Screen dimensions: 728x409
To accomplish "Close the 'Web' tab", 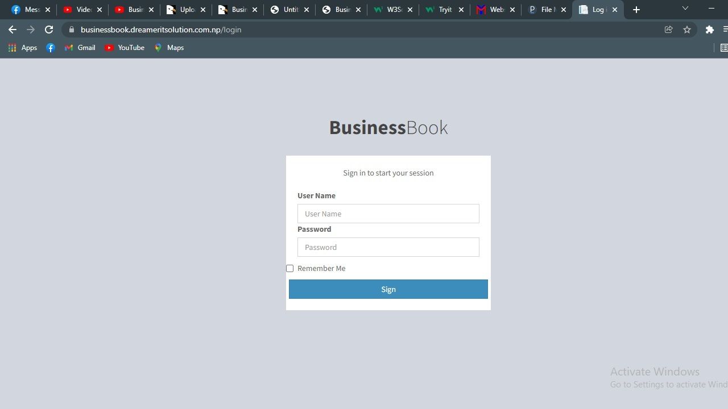I will coord(513,10).
